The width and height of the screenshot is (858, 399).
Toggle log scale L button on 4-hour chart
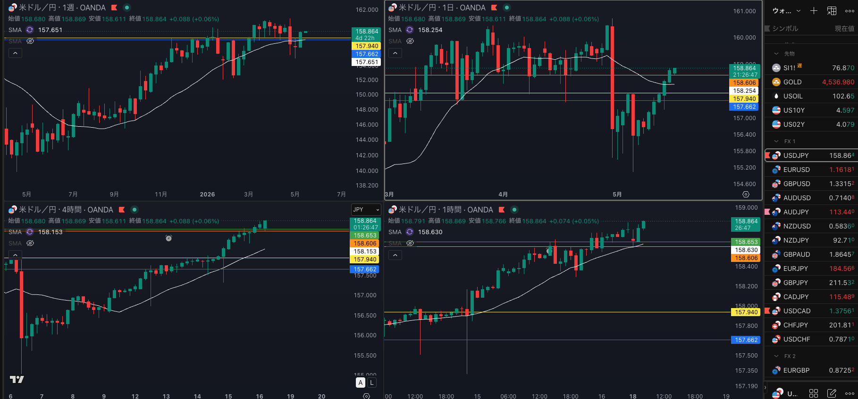(372, 383)
